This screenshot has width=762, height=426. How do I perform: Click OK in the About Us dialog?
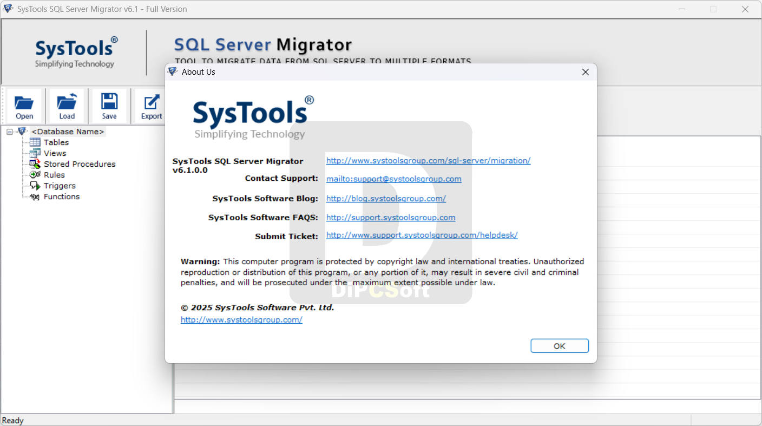(x=560, y=346)
